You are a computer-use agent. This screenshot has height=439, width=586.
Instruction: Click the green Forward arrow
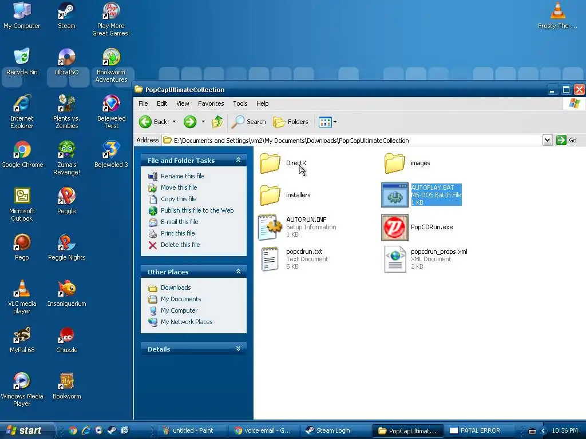pos(190,122)
